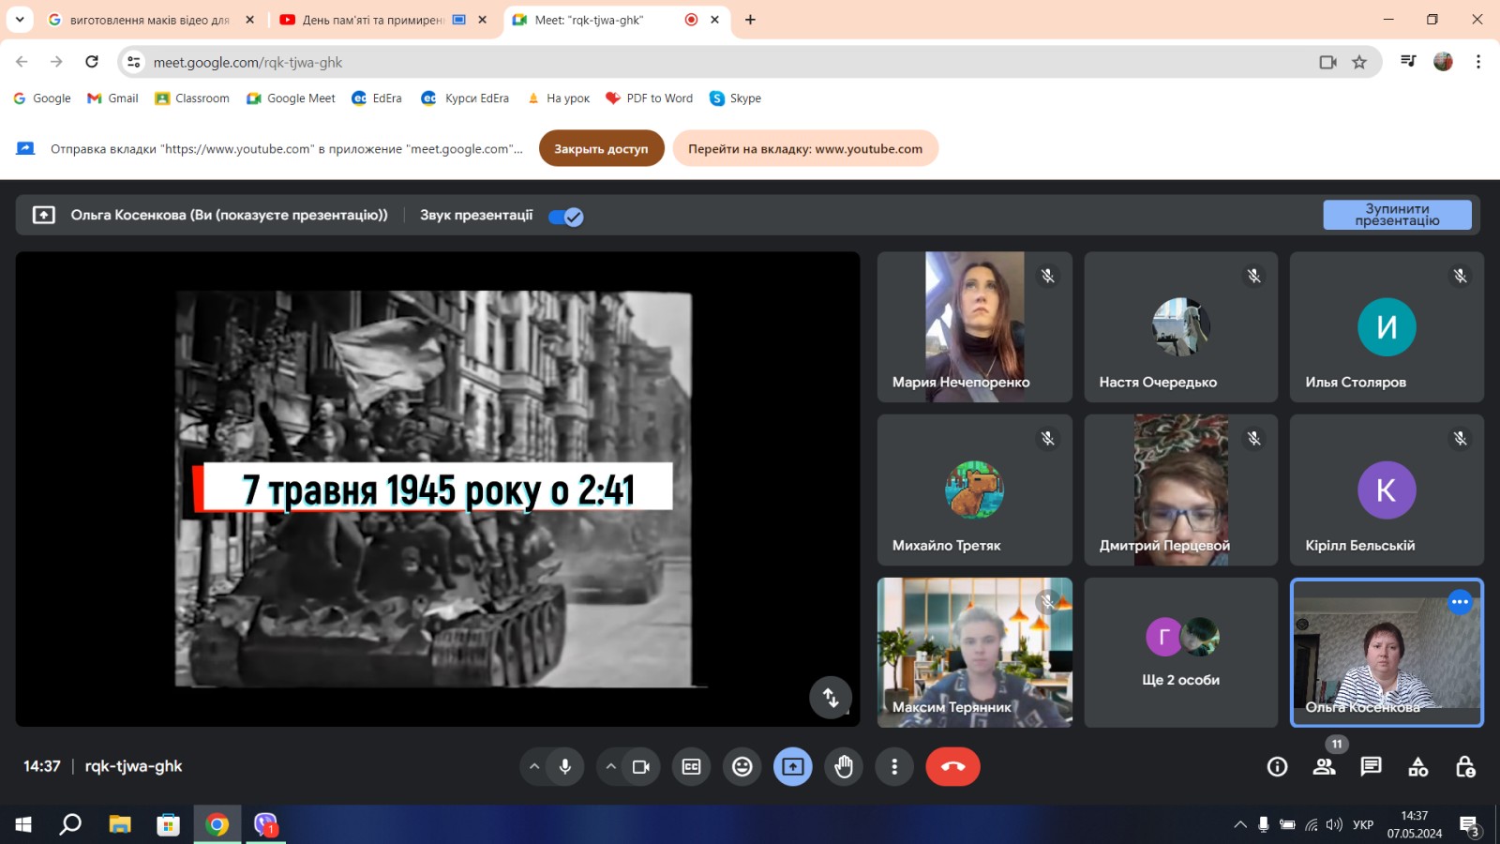1500x844 pixels.
Task: Click the raise hand icon
Action: [844, 767]
